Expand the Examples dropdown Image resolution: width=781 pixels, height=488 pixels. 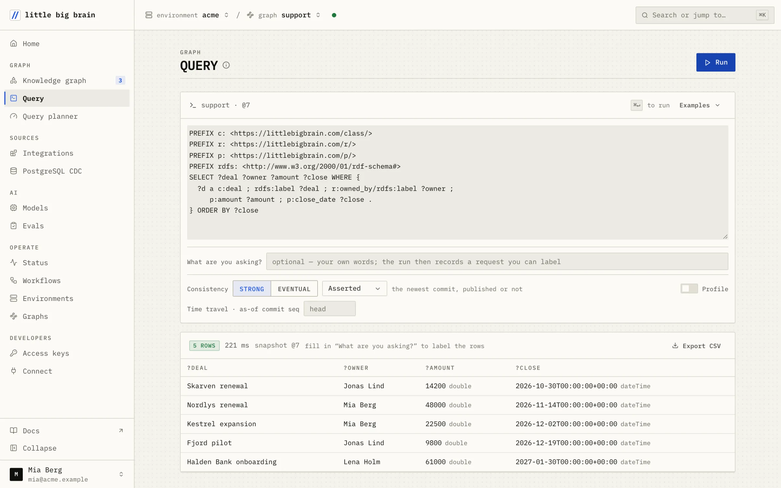pos(699,105)
